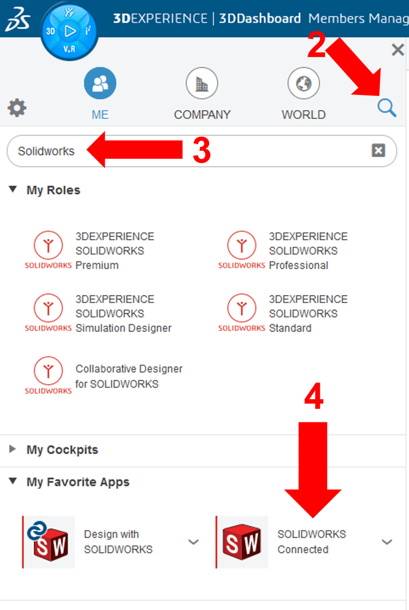Switch to the WORLD tab
Screen dimensions: 409x610
click(303, 83)
